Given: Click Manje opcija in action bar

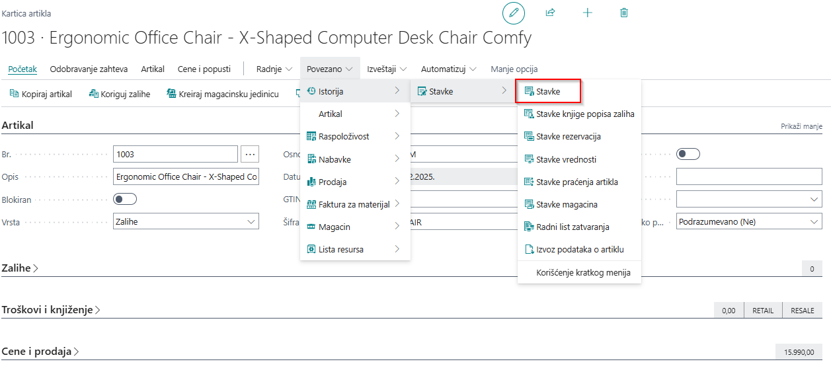Looking at the screenshot, I should (514, 69).
